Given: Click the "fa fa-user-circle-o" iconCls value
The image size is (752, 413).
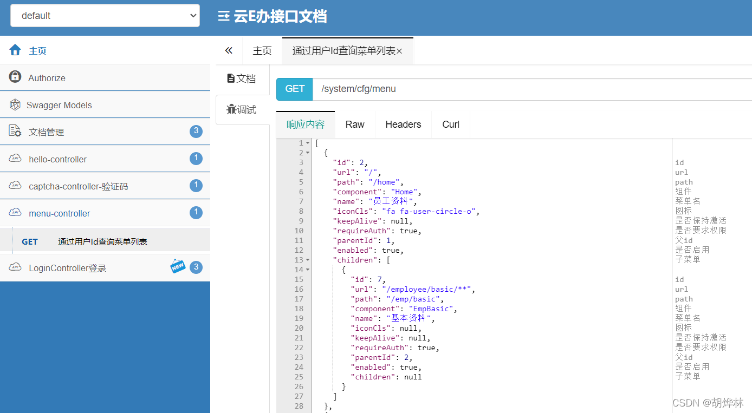Looking at the screenshot, I should [429, 212].
